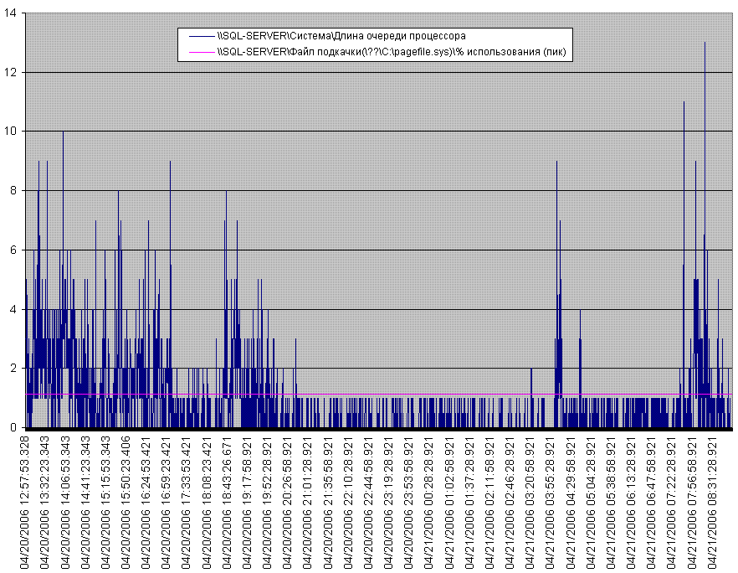Viewport: 738px width, 573px height.
Task: Select the horizontal magenta pagefile usage line
Action: pos(418,394)
